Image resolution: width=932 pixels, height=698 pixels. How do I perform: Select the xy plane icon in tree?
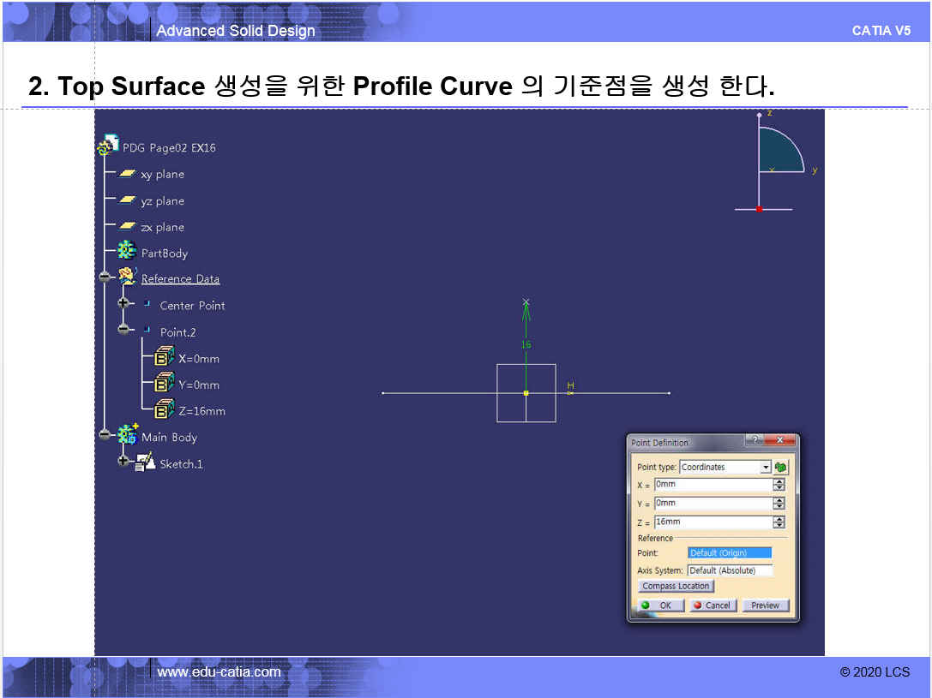pos(127,174)
